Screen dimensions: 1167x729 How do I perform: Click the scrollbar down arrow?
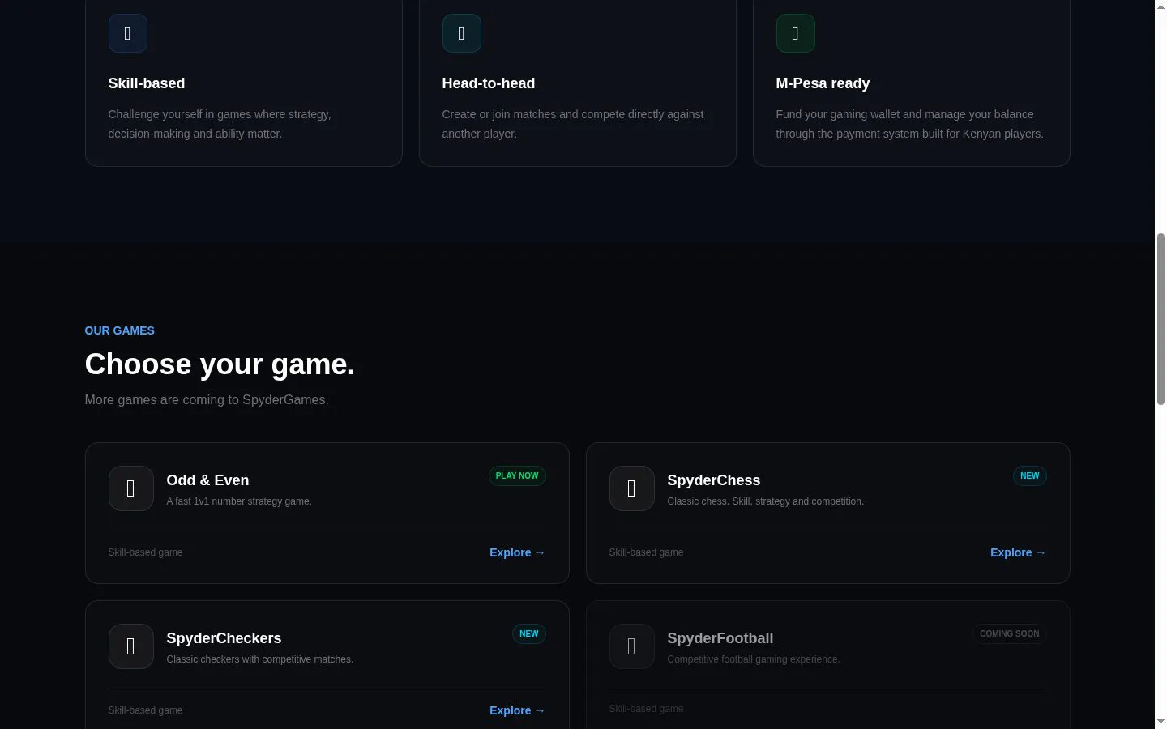pos(1161,722)
